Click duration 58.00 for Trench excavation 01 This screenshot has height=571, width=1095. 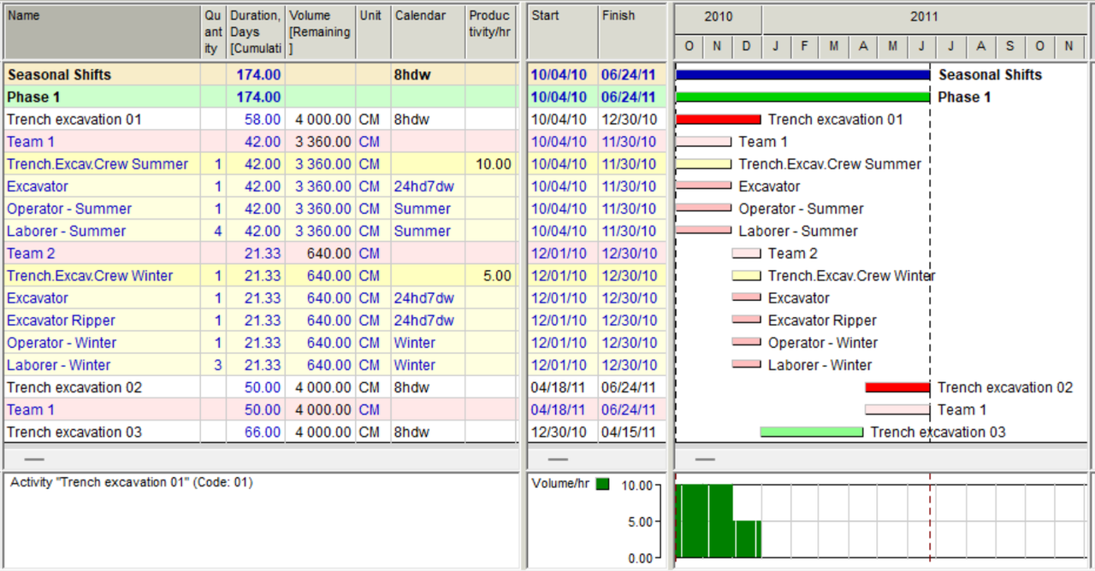click(x=262, y=120)
